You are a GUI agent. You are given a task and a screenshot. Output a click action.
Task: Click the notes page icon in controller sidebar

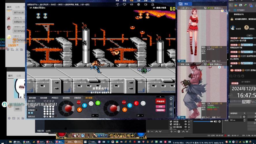pyautogui.click(x=171, y=109)
